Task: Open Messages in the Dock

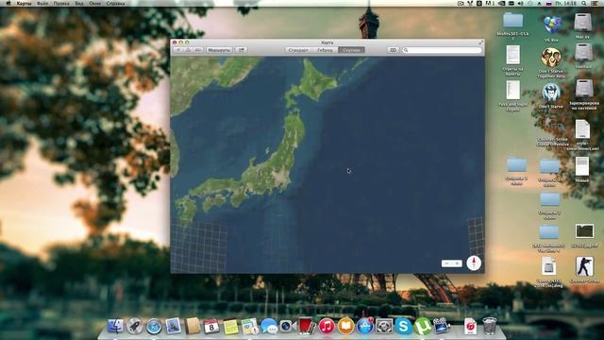Action: click(x=268, y=327)
